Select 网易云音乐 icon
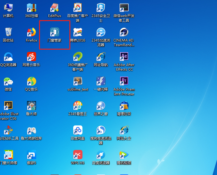Screen dimensions: 217x175 pyautogui.click(x=32, y=57)
